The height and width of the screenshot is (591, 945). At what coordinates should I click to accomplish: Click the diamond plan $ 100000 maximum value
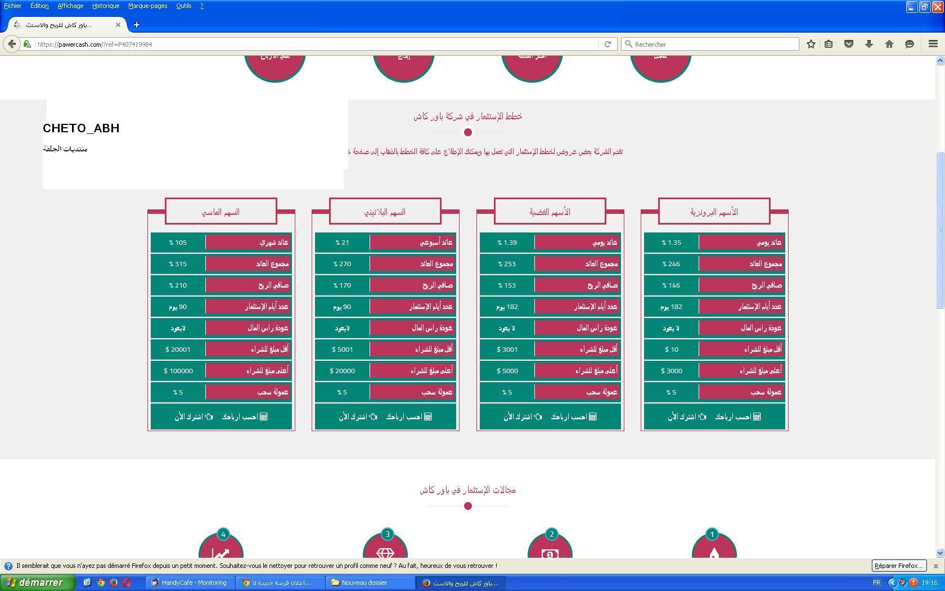click(178, 371)
